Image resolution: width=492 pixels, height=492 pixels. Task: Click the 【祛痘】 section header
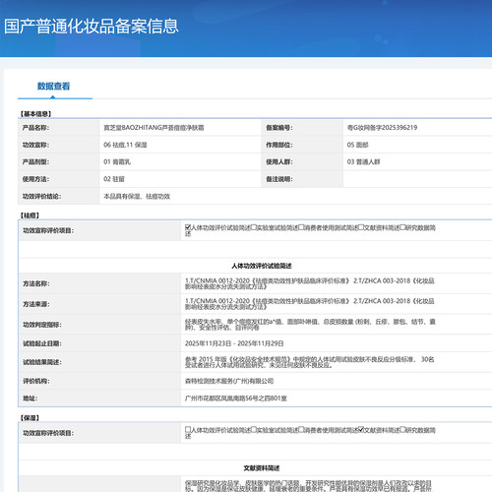pos(30,215)
